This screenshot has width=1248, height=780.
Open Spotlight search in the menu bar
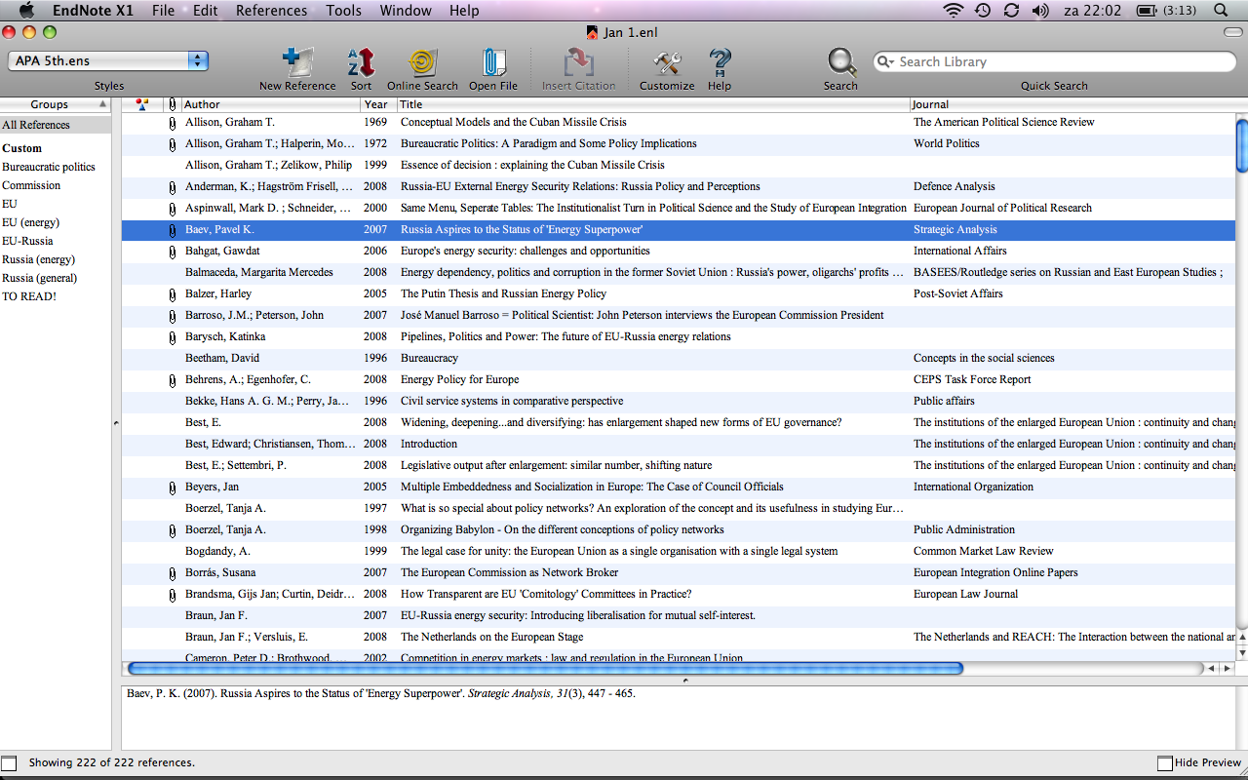click(x=1221, y=11)
